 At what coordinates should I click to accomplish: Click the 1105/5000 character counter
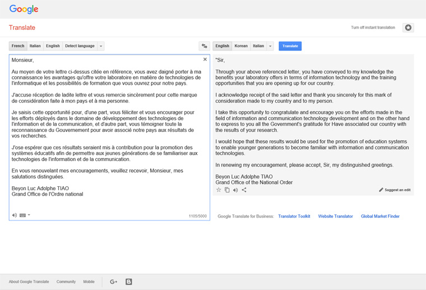click(197, 216)
